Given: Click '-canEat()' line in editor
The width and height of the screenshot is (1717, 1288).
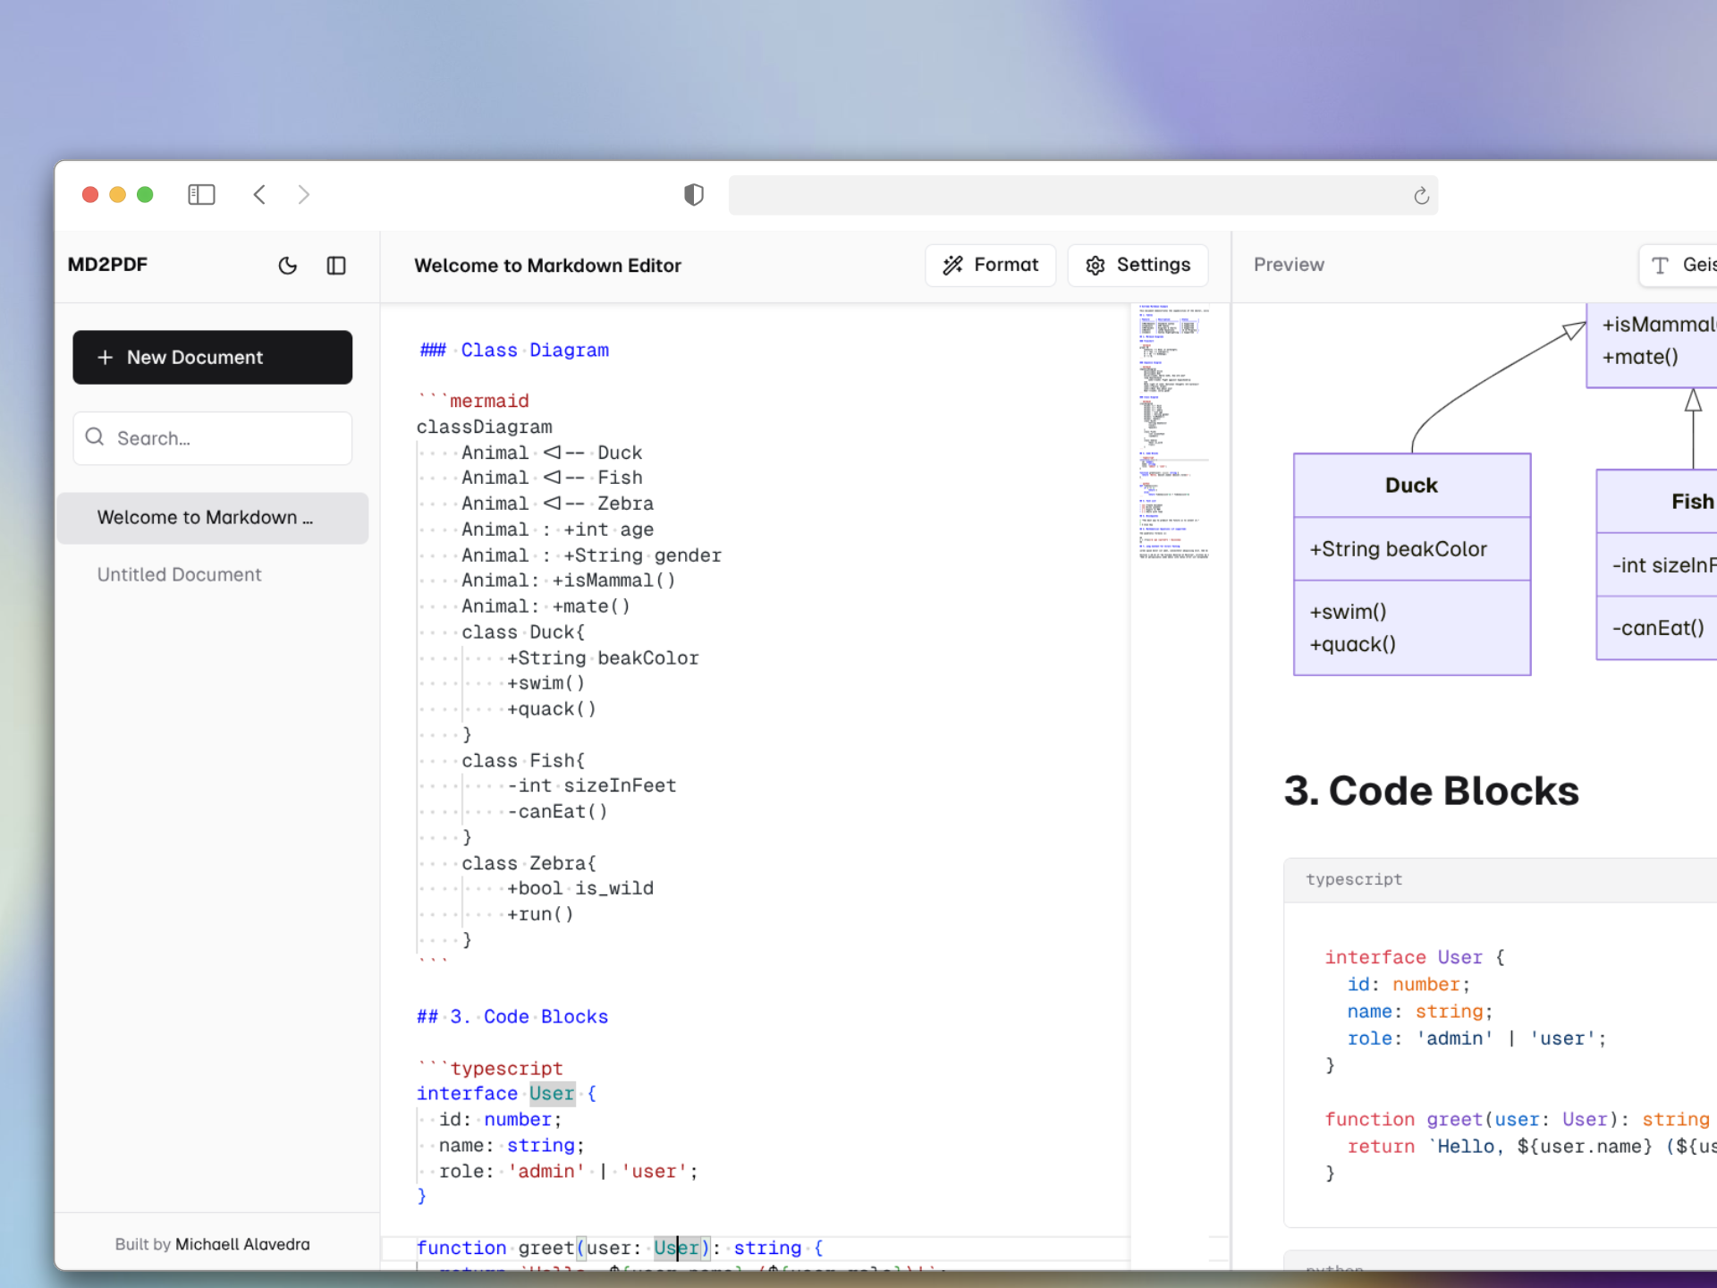Looking at the screenshot, I should point(558,812).
